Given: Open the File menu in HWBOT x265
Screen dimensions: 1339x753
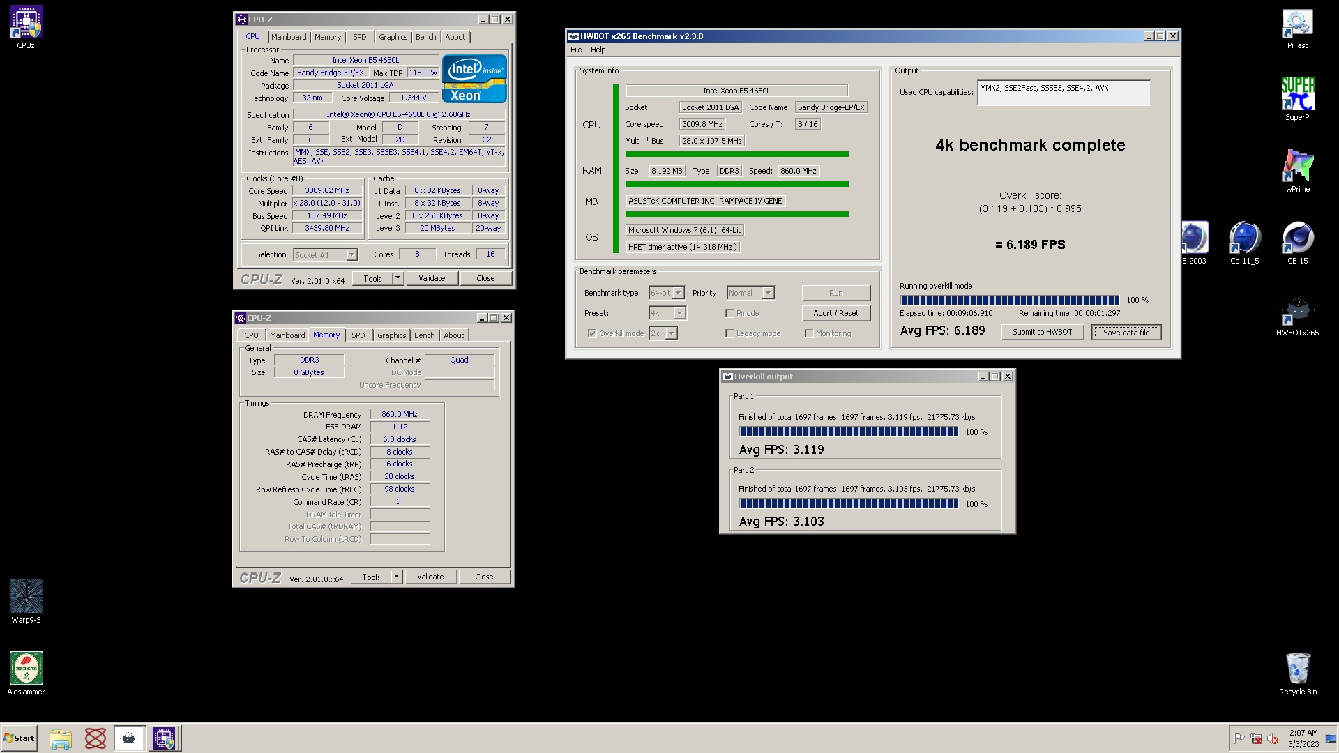Looking at the screenshot, I should click(576, 50).
